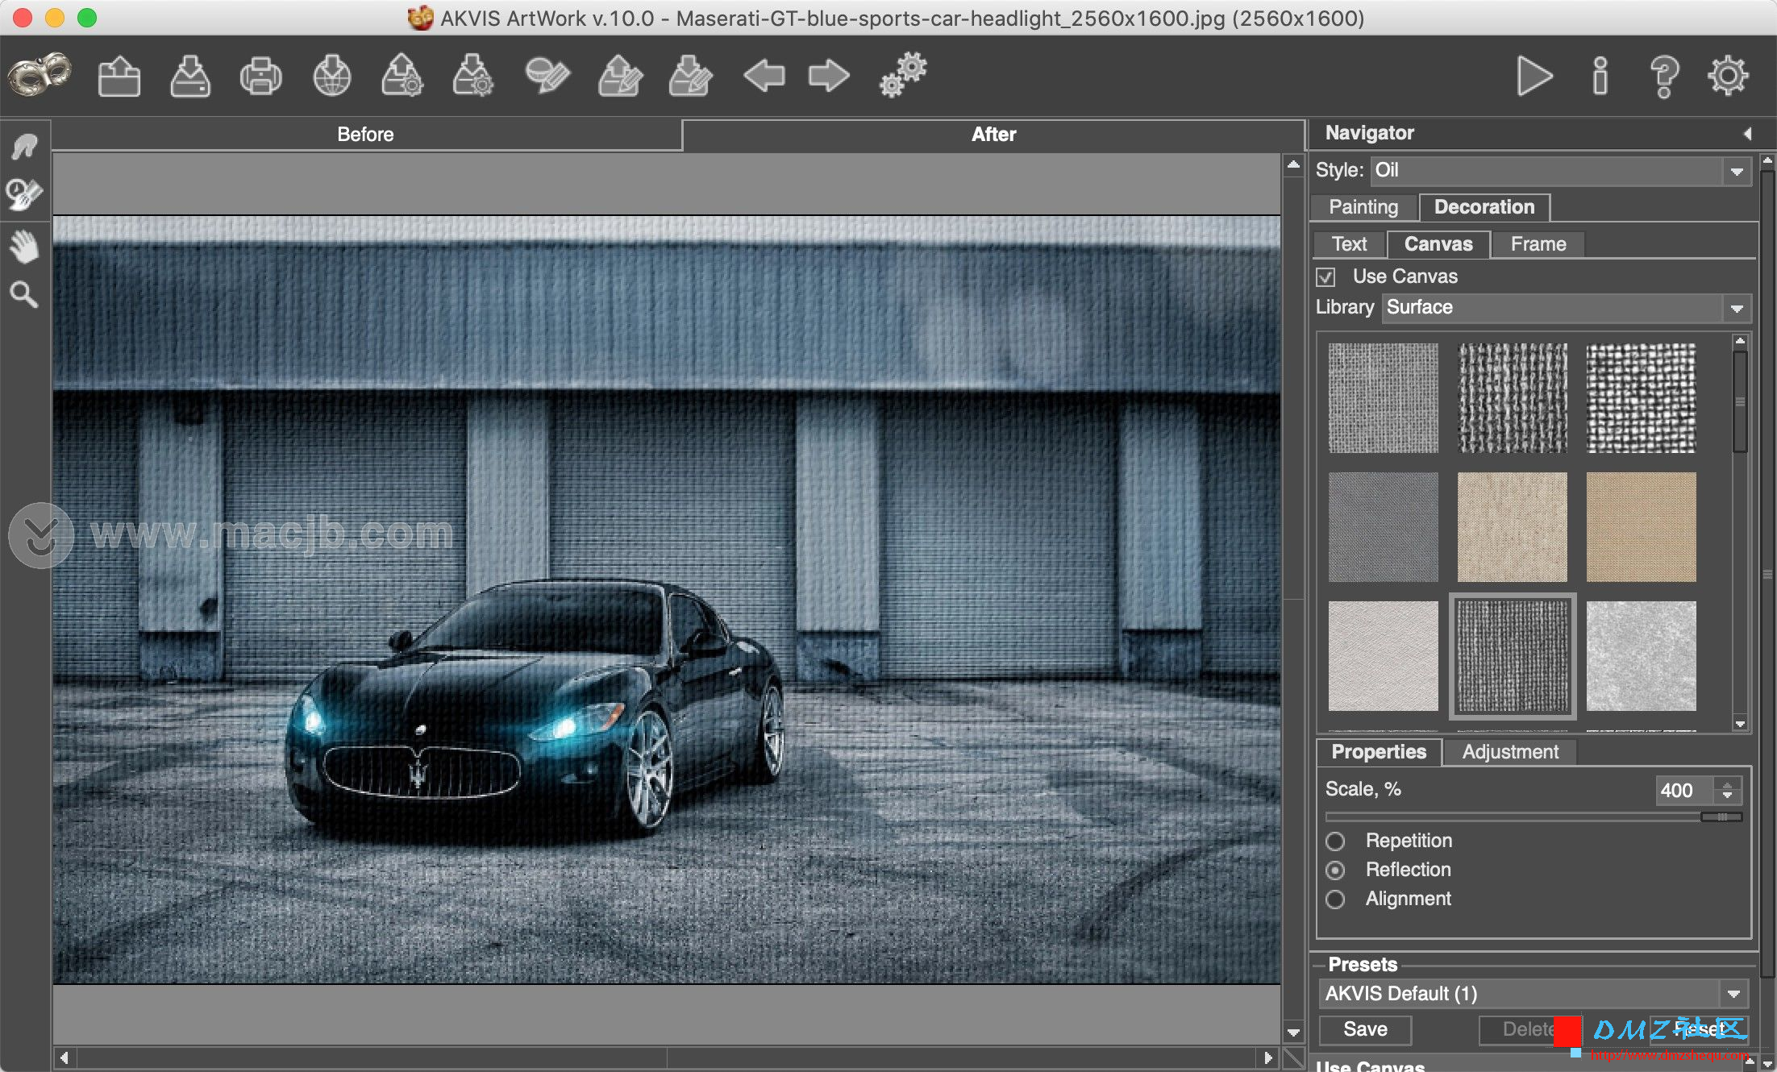
Task: Collapse the Navigator panel arrow
Action: [1747, 134]
